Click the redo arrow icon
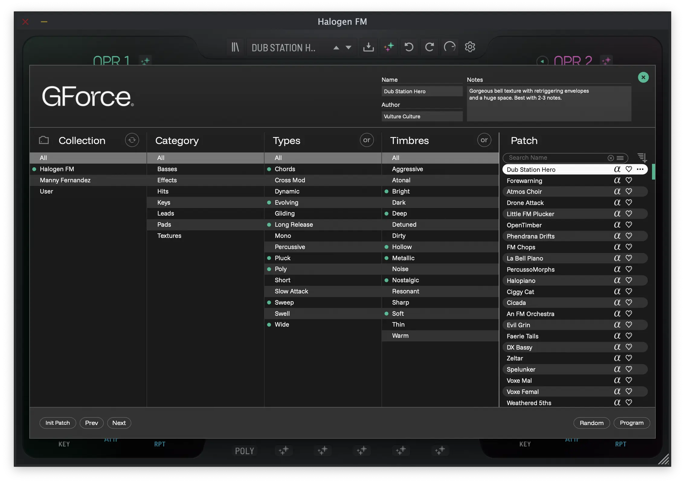 [x=429, y=47]
